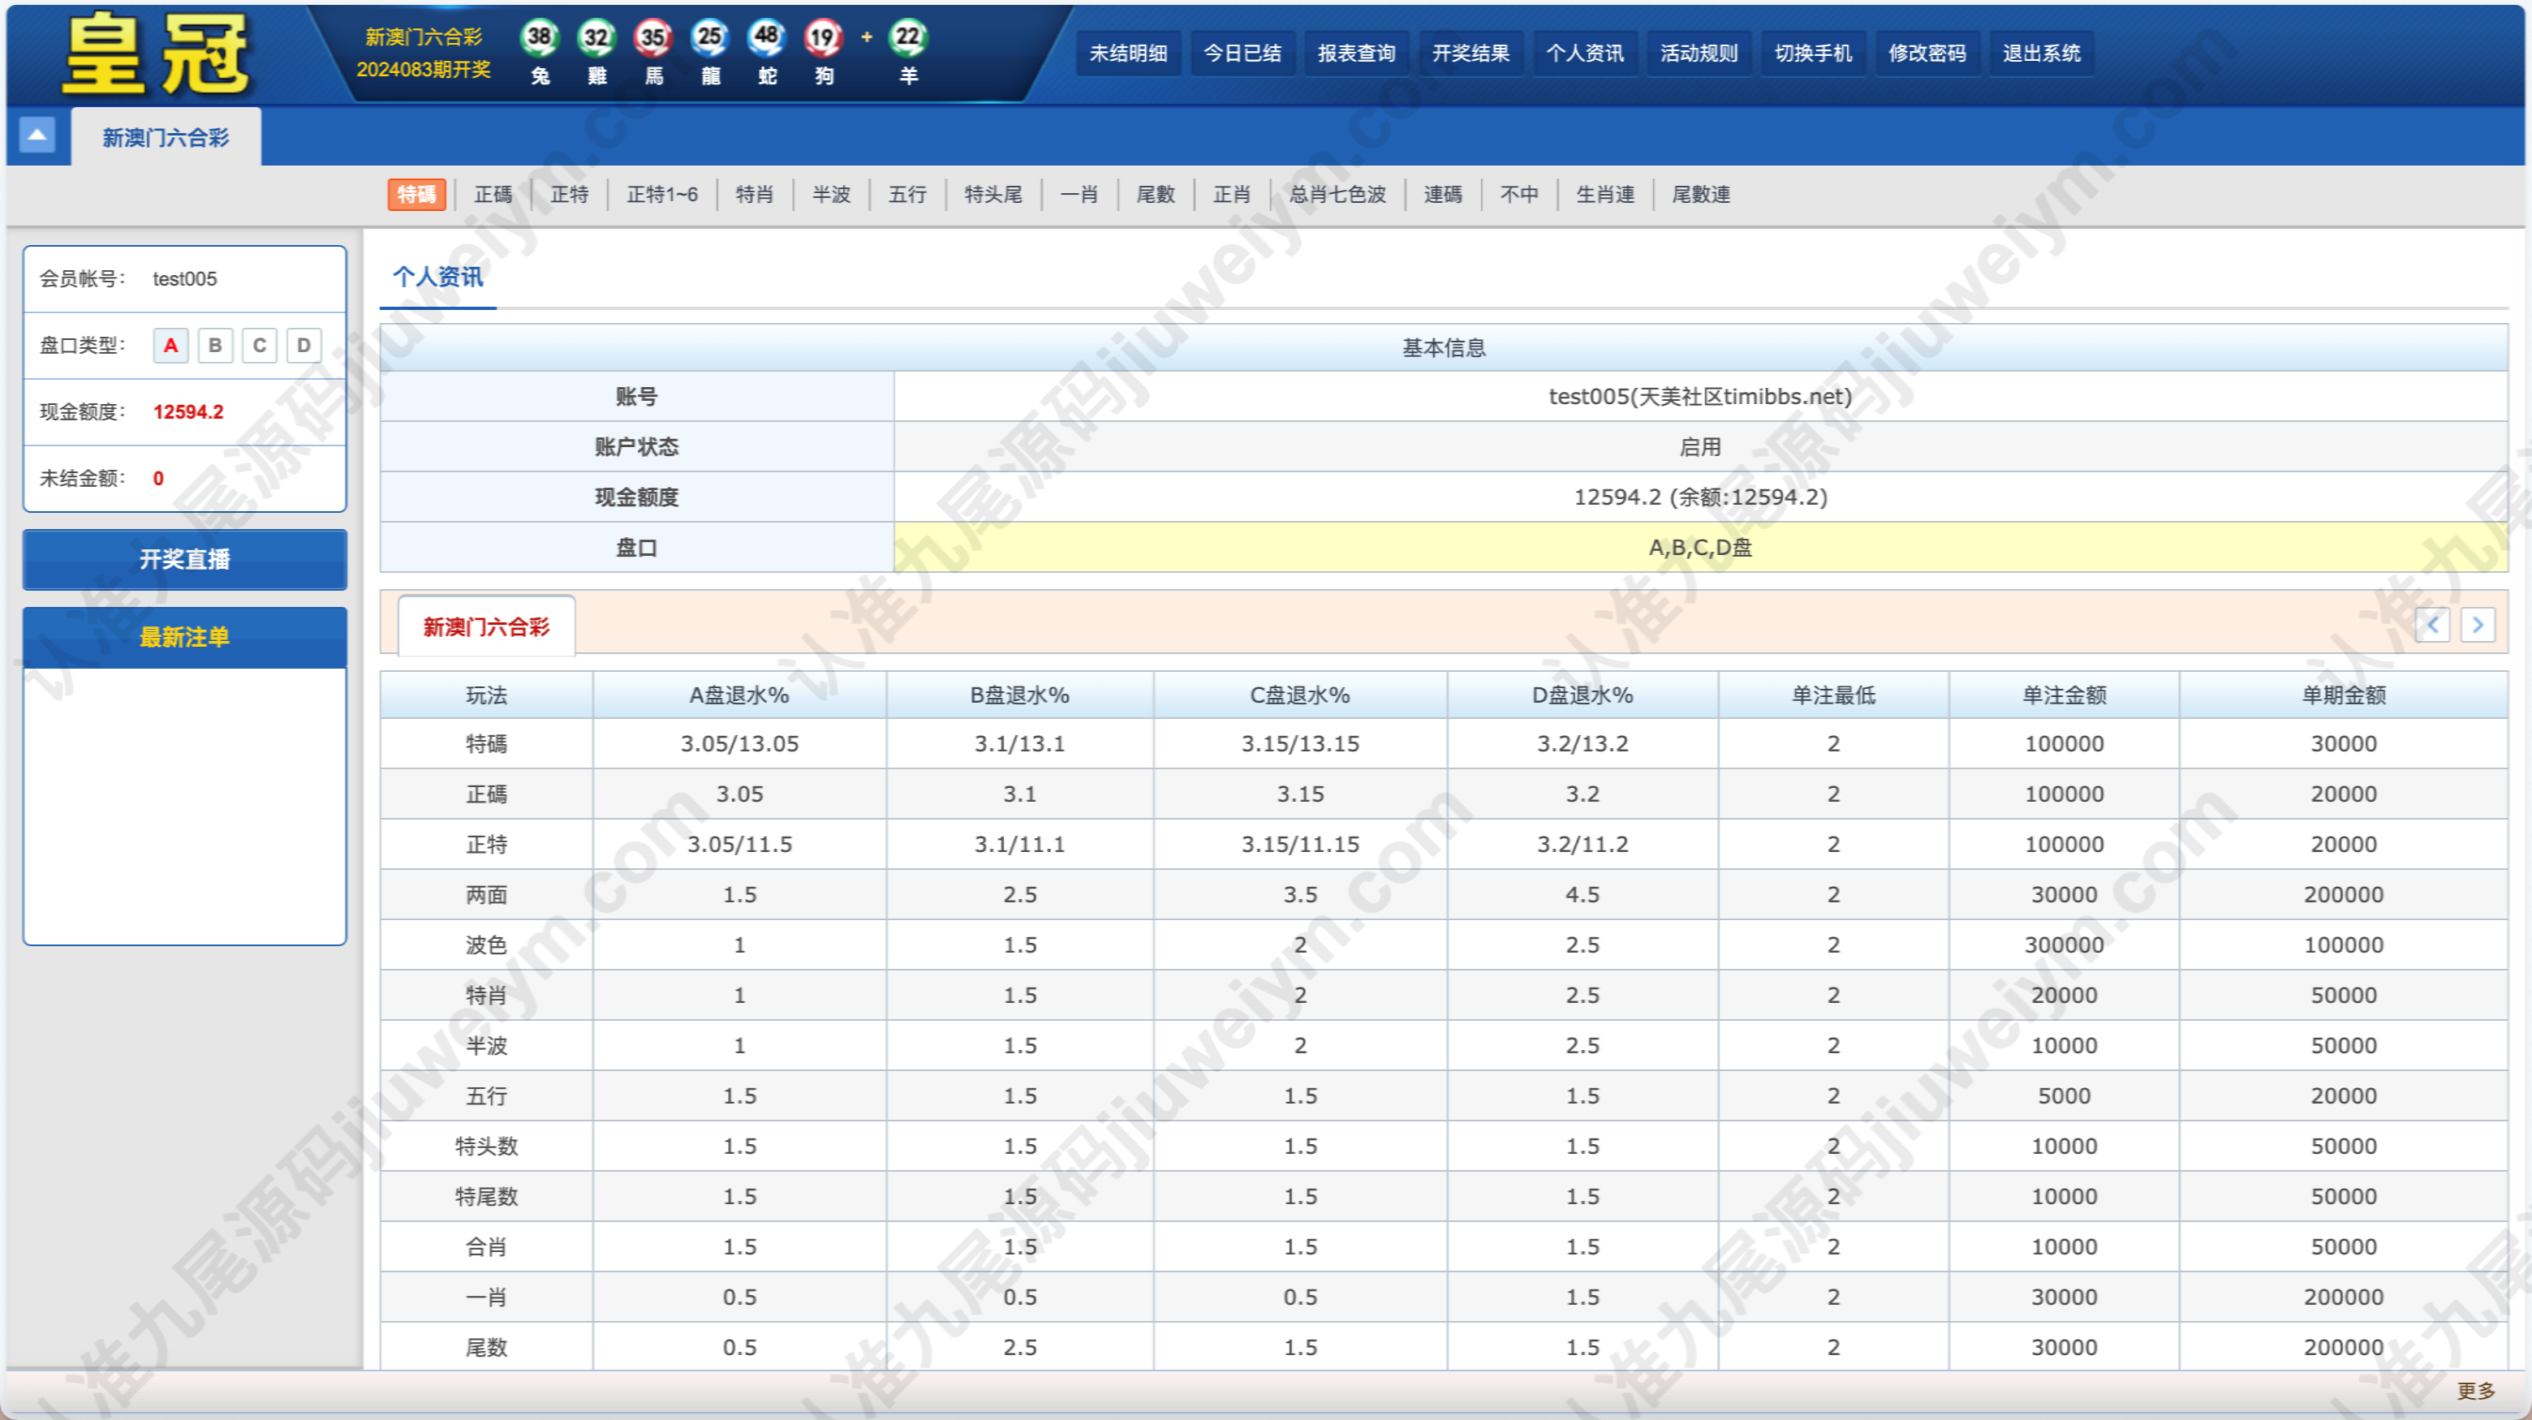Click the 更多 more link

pyautogui.click(x=2476, y=1391)
